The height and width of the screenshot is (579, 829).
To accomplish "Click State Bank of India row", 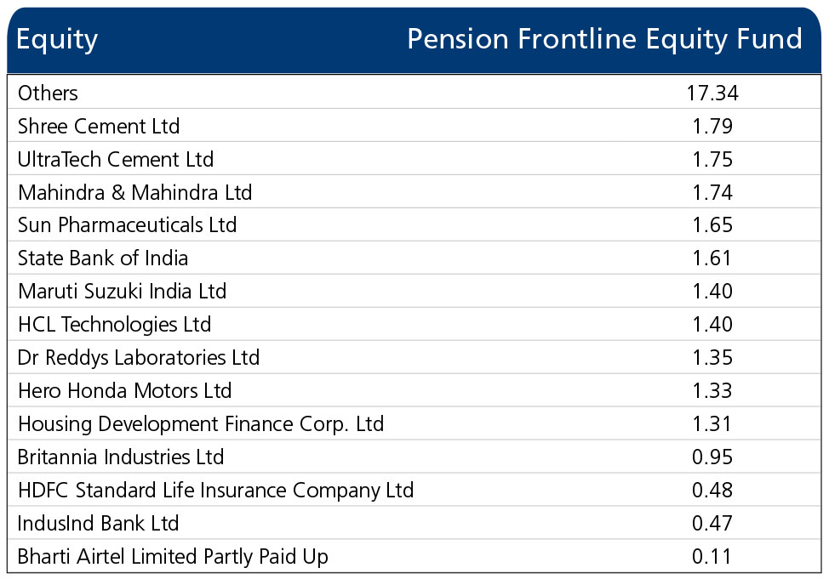I will (414, 258).
